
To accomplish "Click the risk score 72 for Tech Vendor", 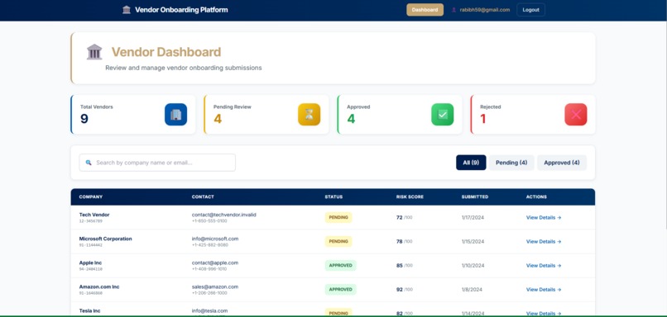I will click(400, 217).
